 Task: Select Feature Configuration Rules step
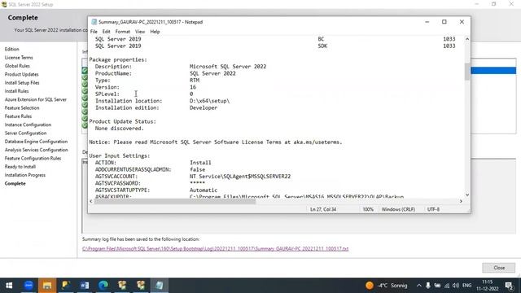coord(33,159)
